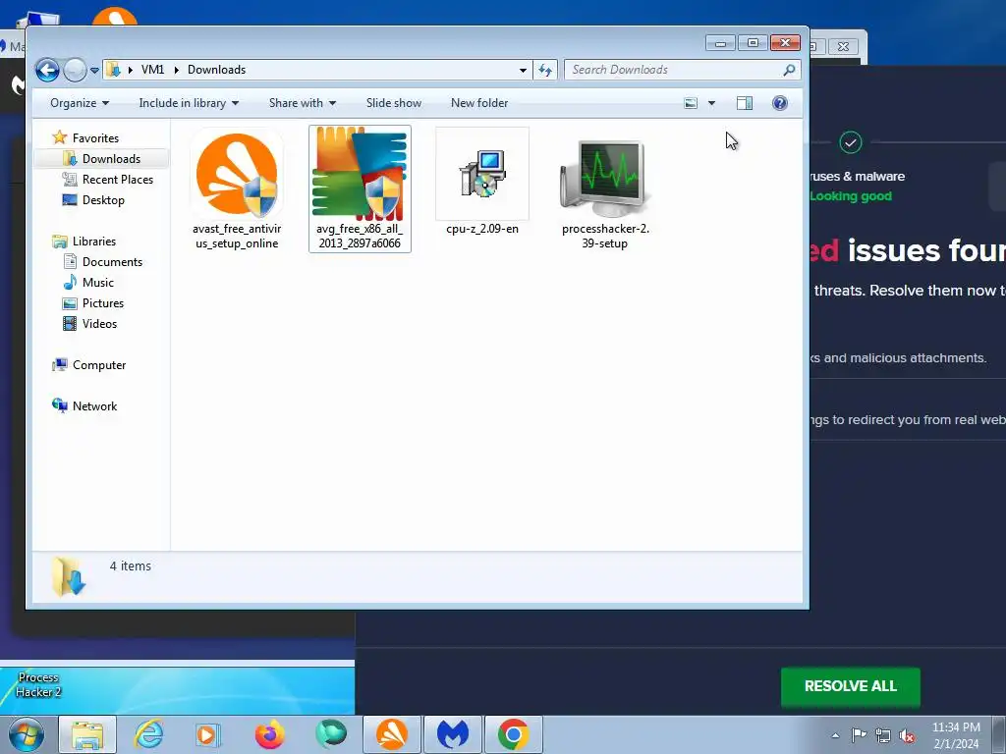Switch to Avast from the taskbar

pos(391,734)
